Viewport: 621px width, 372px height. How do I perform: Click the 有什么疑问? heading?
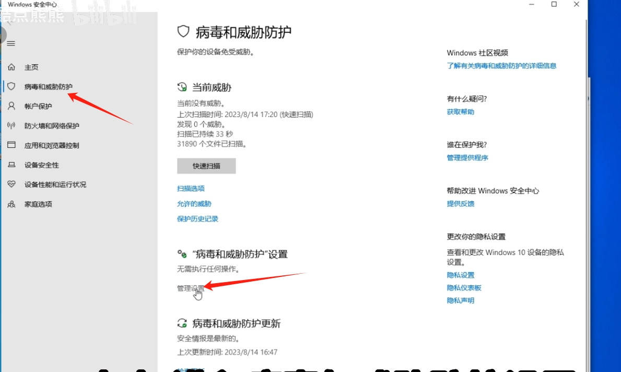(x=467, y=99)
